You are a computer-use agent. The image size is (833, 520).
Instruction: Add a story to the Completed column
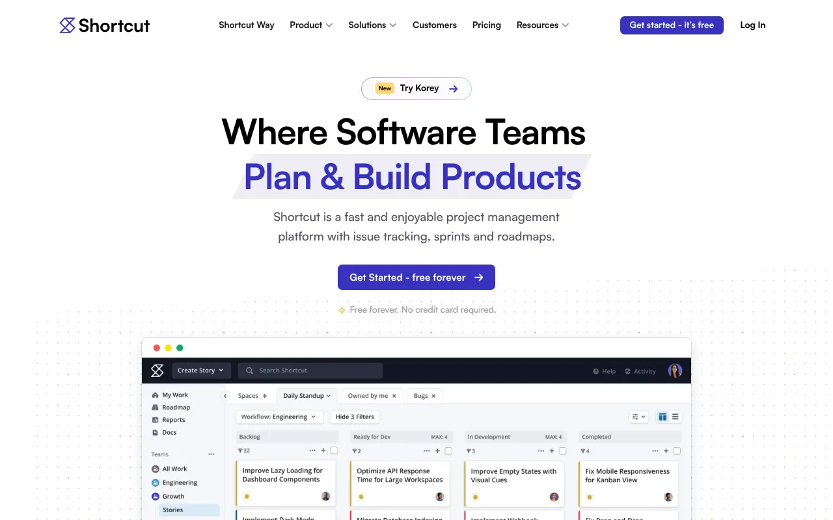[666, 450]
